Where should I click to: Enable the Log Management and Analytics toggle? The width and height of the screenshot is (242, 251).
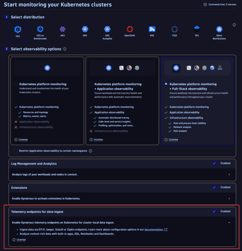point(215,163)
